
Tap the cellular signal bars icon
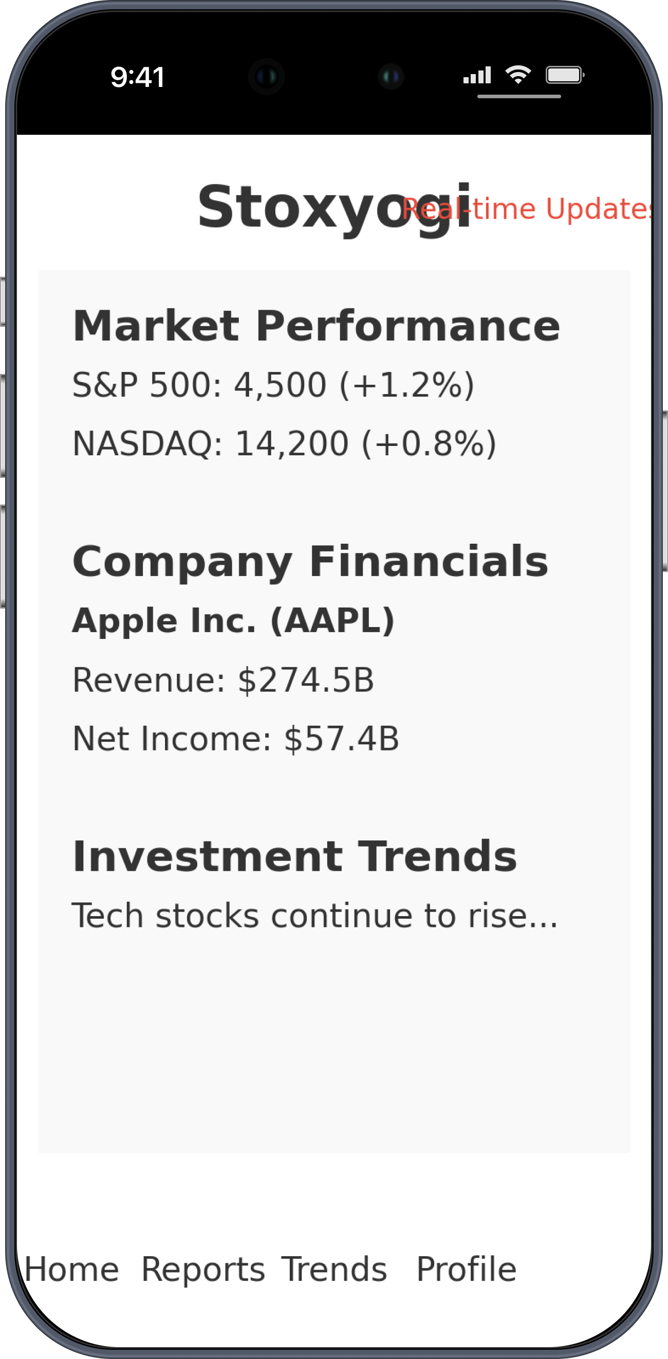tap(477, 75)
